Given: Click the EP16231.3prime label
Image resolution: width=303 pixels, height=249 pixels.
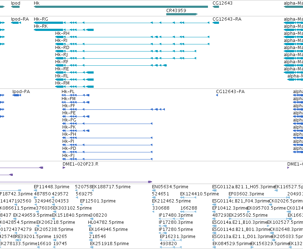Looking at the screenshot, I should coord(178,237).
